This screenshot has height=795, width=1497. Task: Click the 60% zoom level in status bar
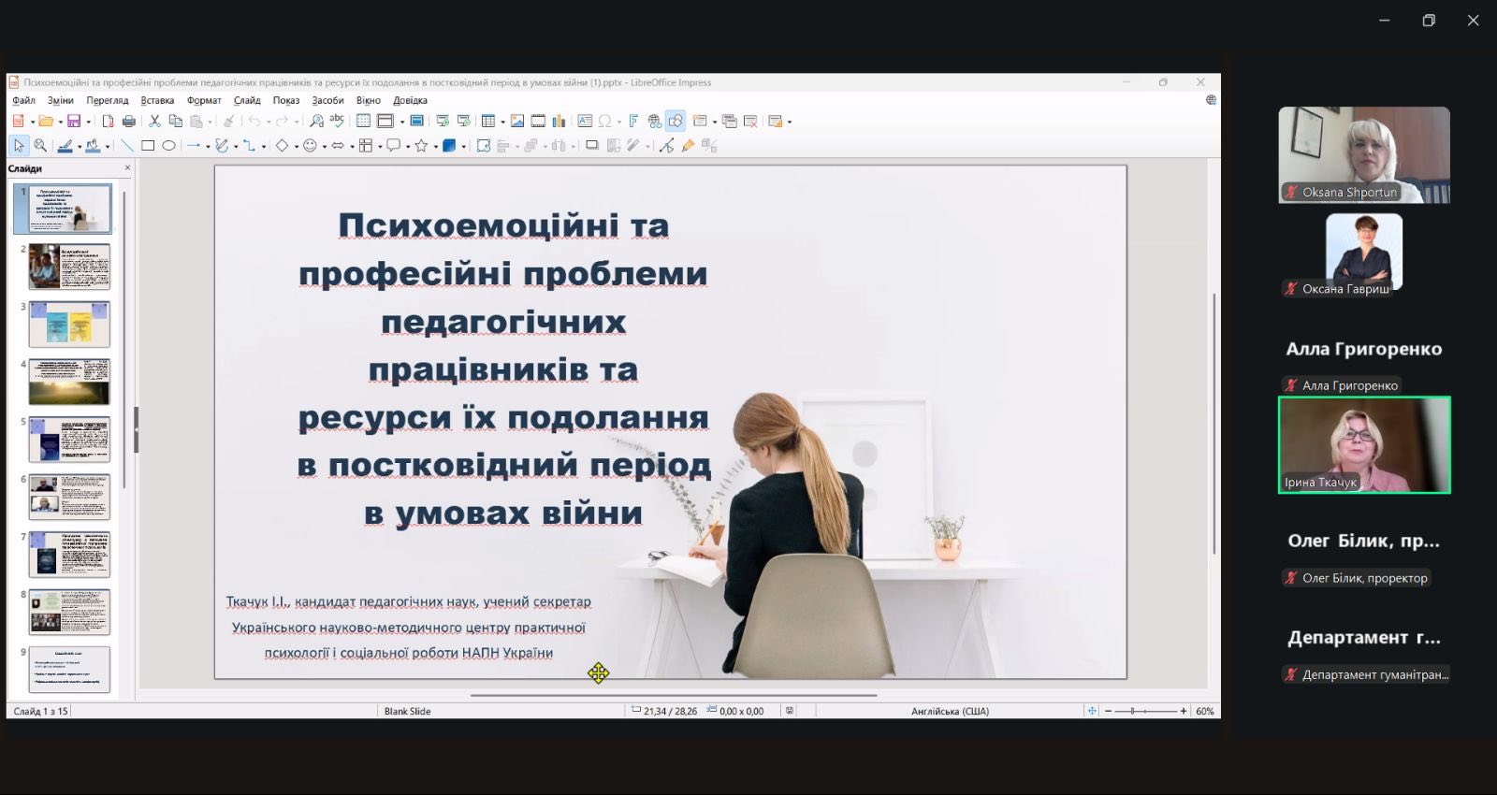1204,712
